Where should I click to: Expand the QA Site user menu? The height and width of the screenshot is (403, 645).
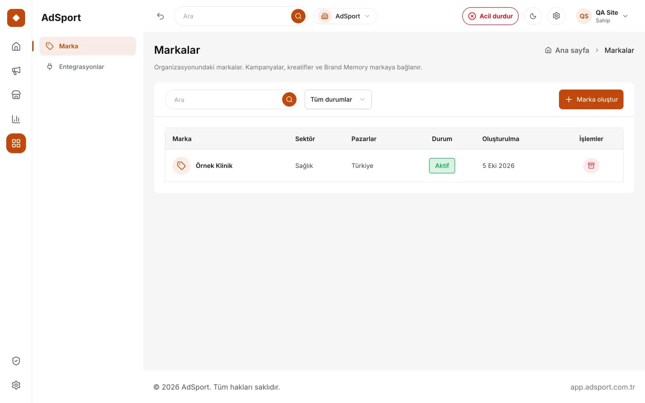point(603,16)
